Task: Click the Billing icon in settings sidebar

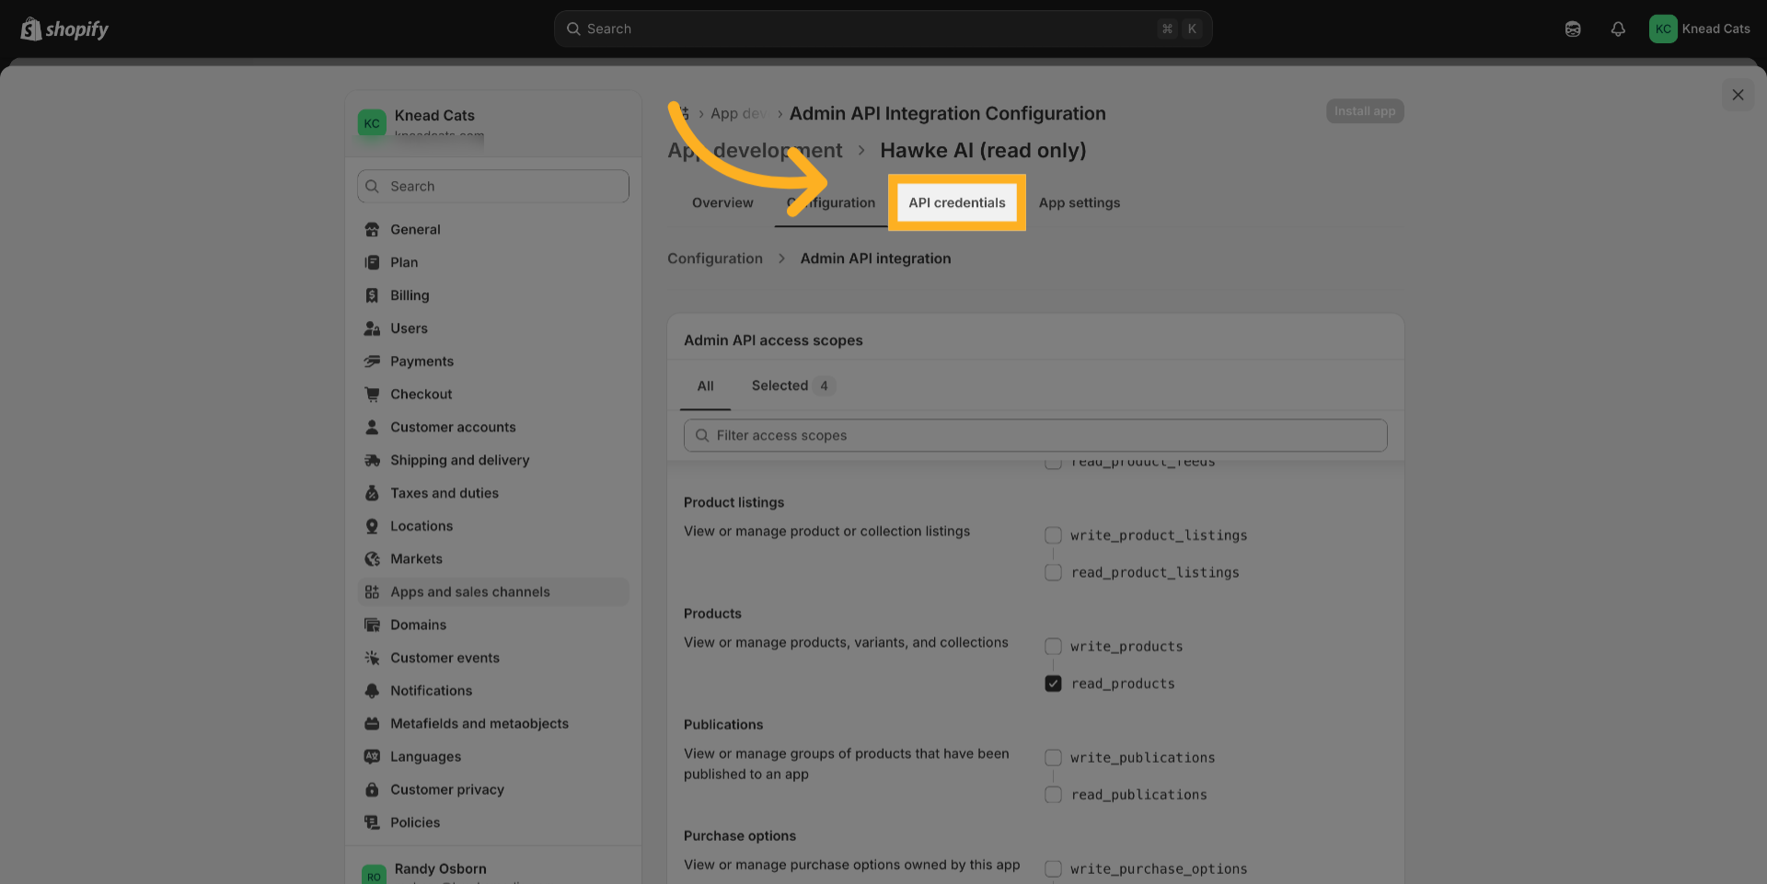Action: point(372,295)
